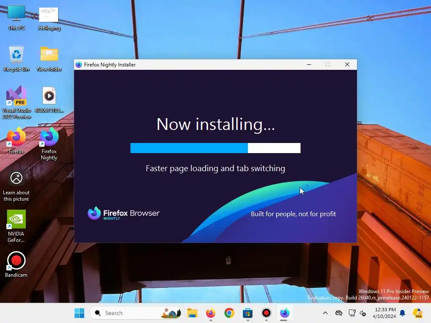
Task: Open the This PC desktop icon
Action: click(16, 17)
